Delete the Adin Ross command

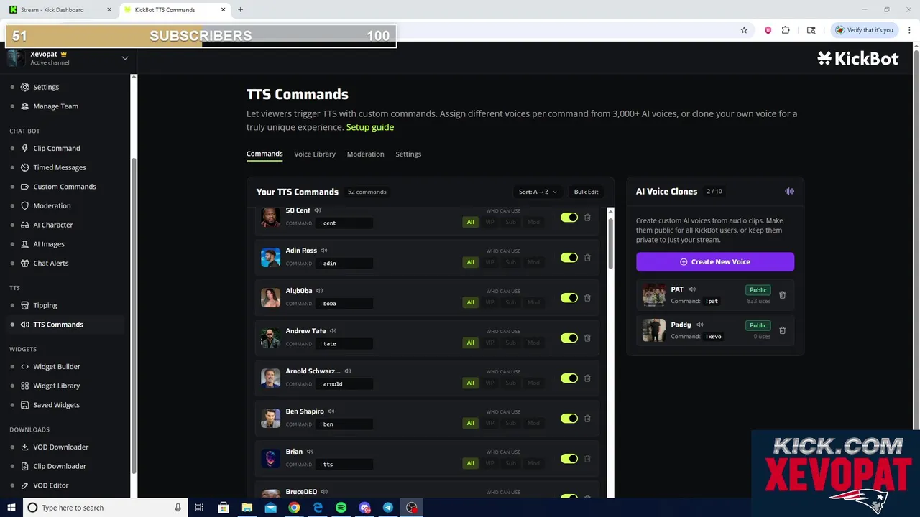click(x=587, y=258)
